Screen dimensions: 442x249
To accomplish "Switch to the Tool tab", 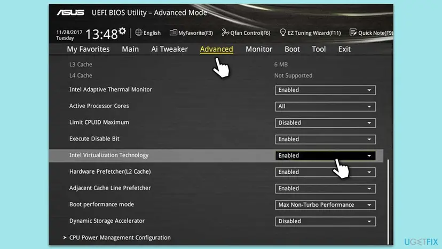I will coord(319,49).
